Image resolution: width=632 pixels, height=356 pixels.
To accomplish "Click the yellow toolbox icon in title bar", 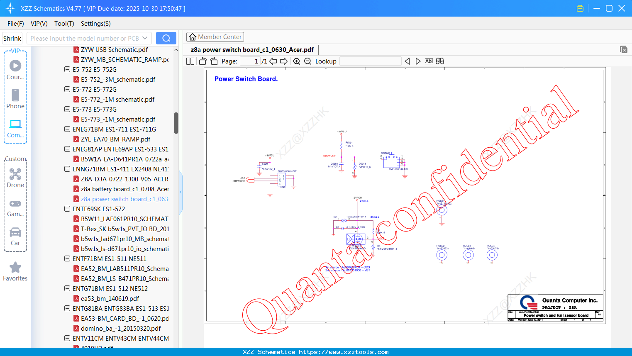I will pos(580,8).
